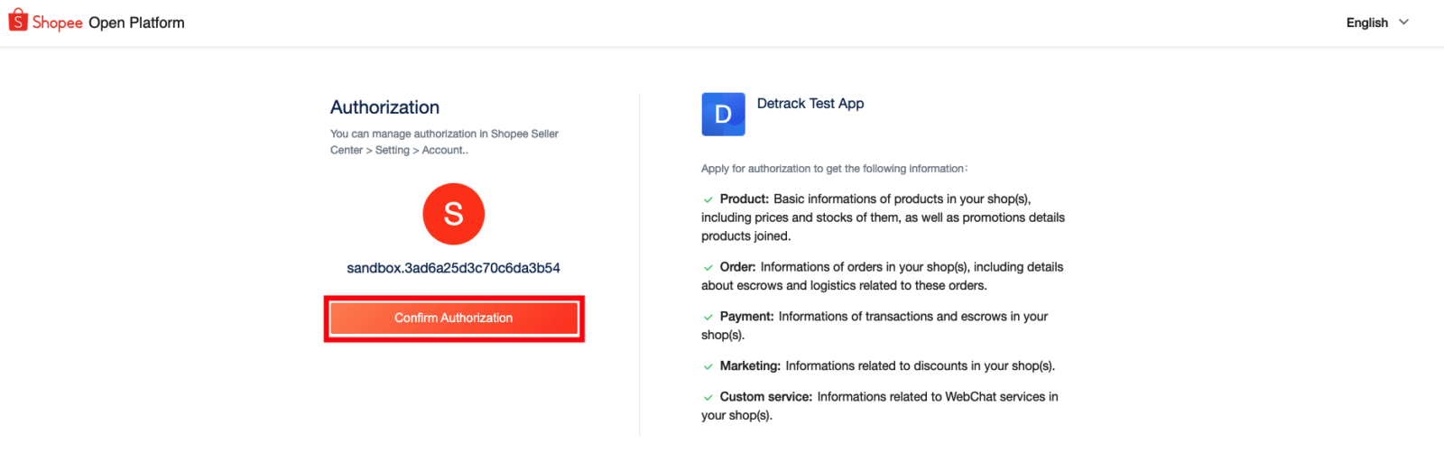Image resolution: width=1444 pixels, height=462 pixels.
Task: Click the checkmark next to Payment
Action: (x=708, y=318)
